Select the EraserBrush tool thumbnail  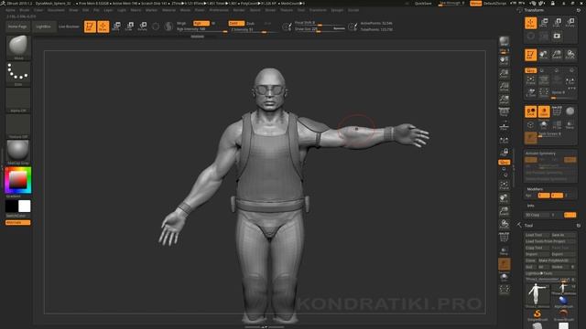564,315
